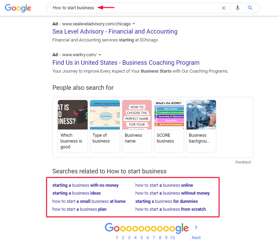Screen dimensions: 279x246
Task: Click the Feedback link
Action: 243,162
